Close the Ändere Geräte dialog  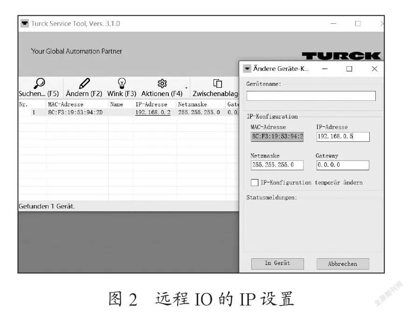click(x=374, y=69)
